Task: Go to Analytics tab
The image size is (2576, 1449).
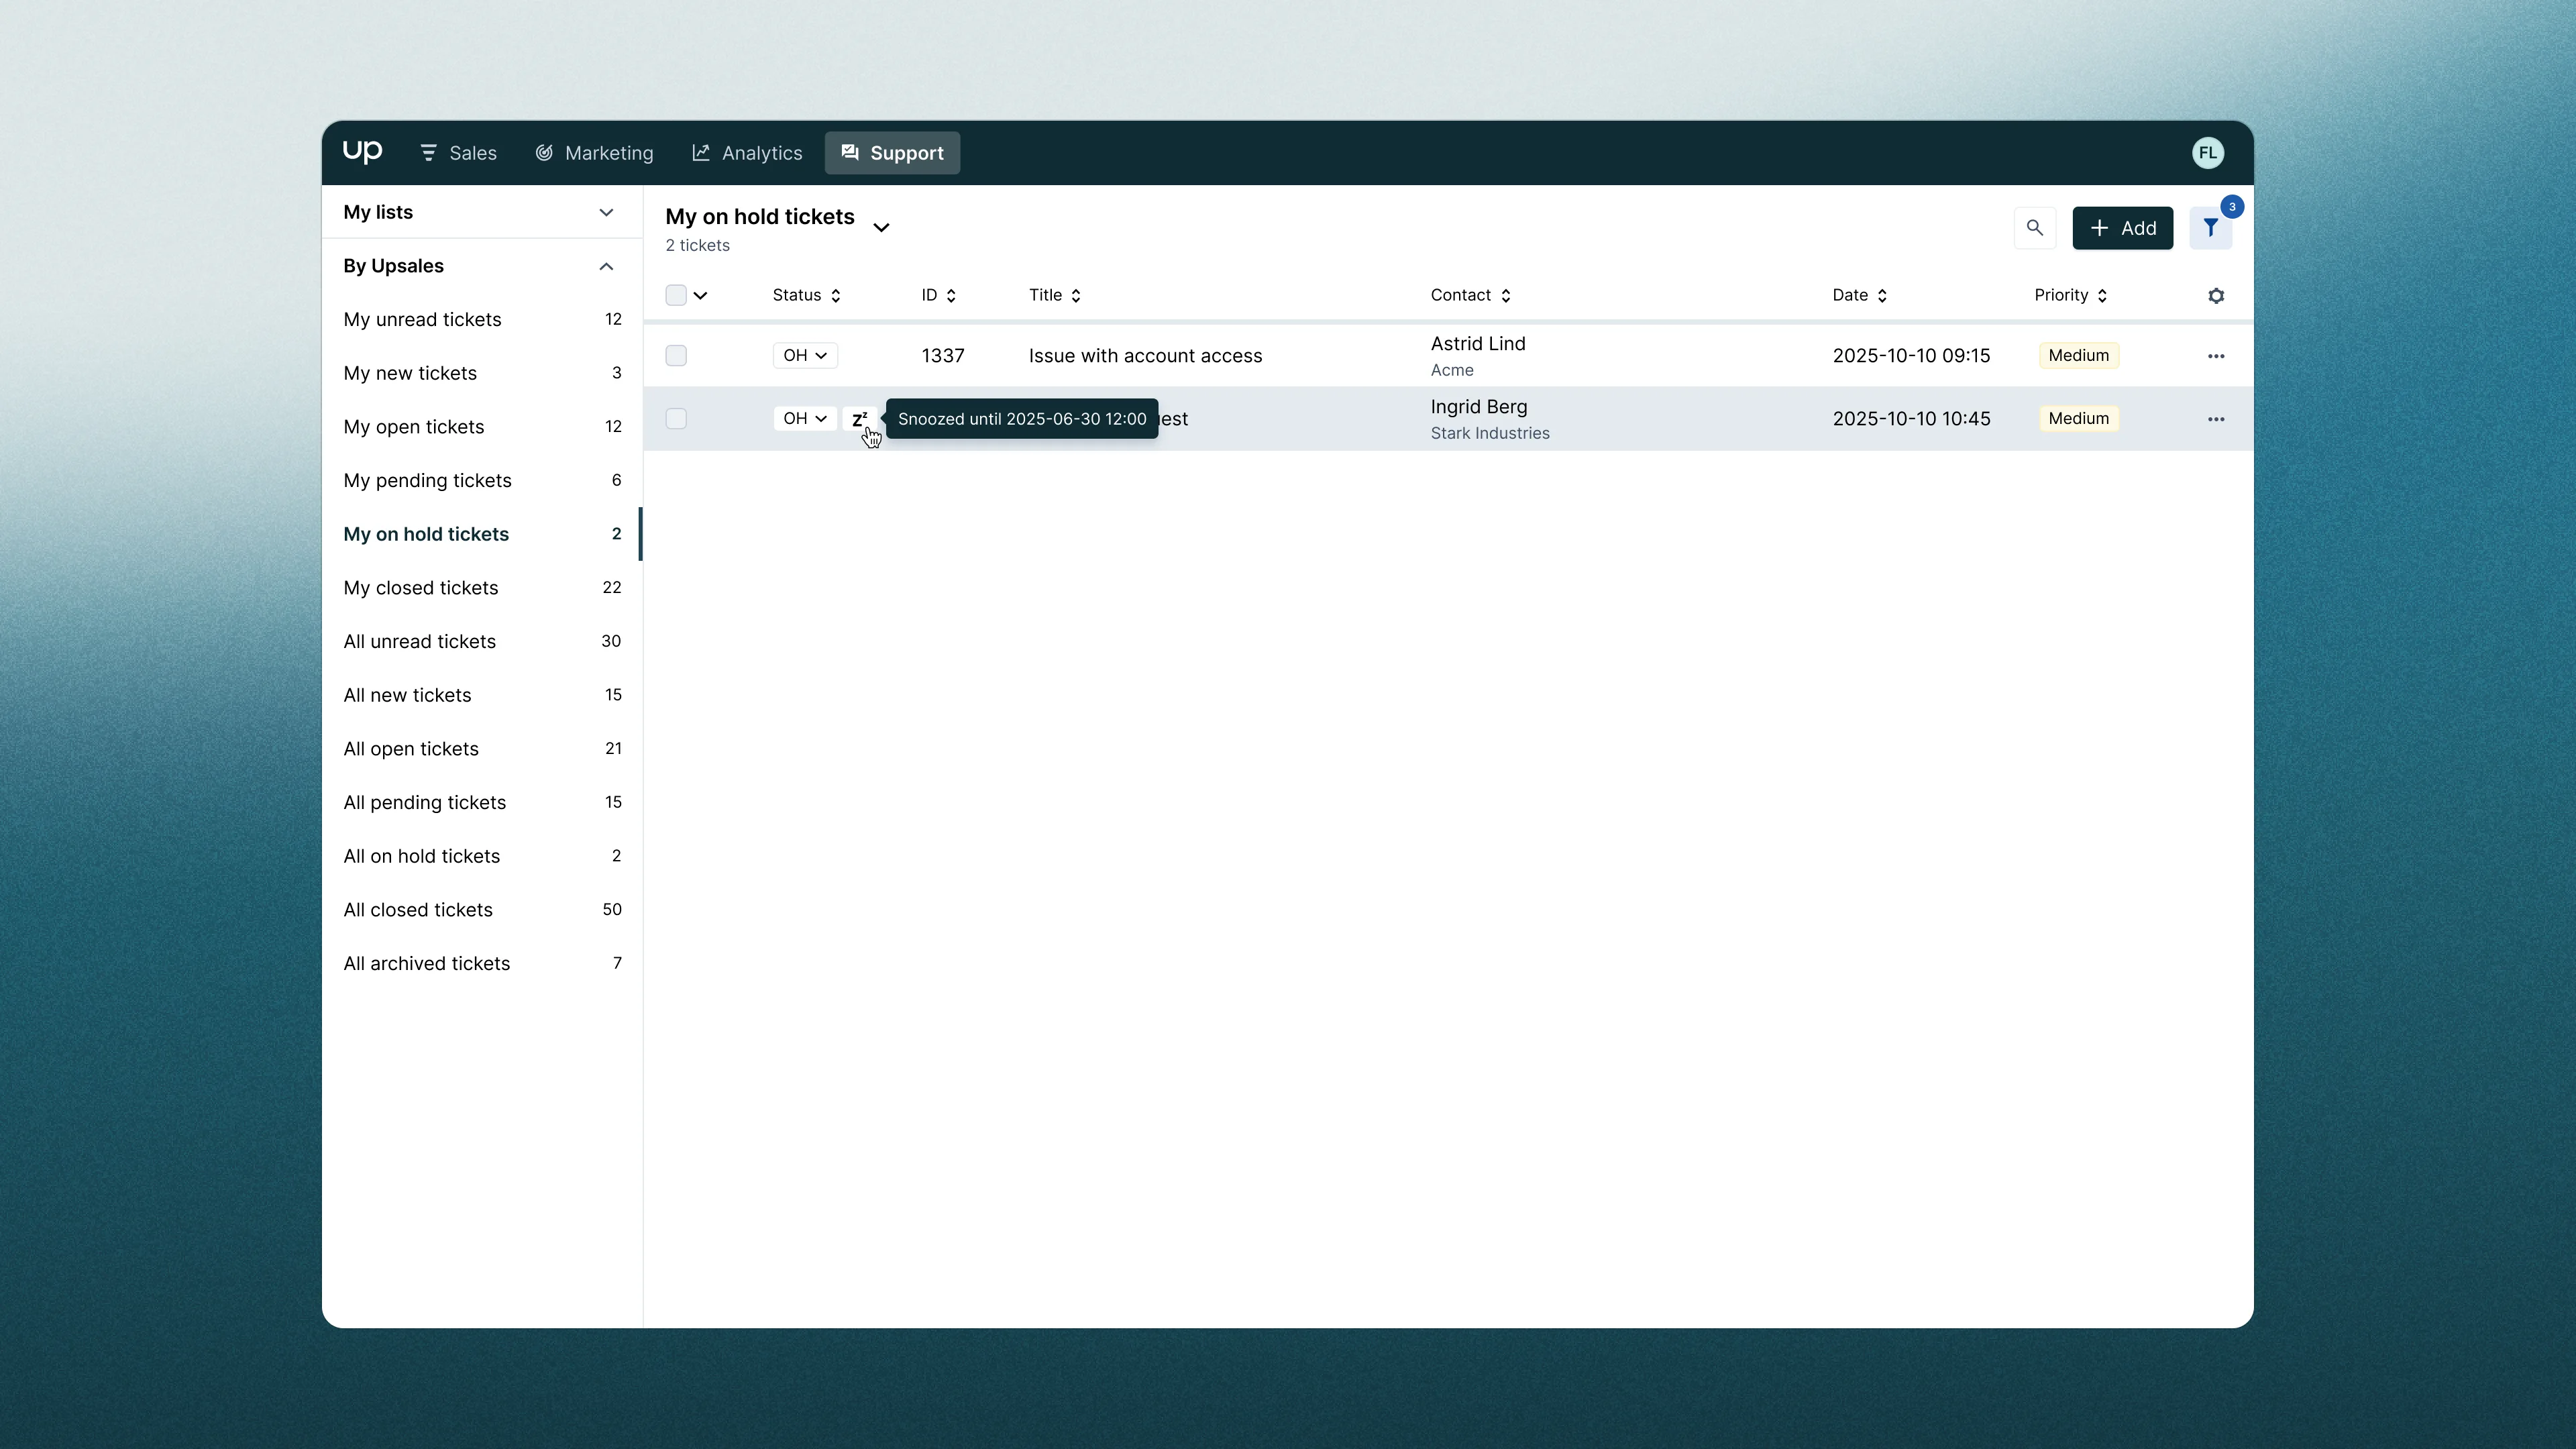Action: [x=747, y=153]
